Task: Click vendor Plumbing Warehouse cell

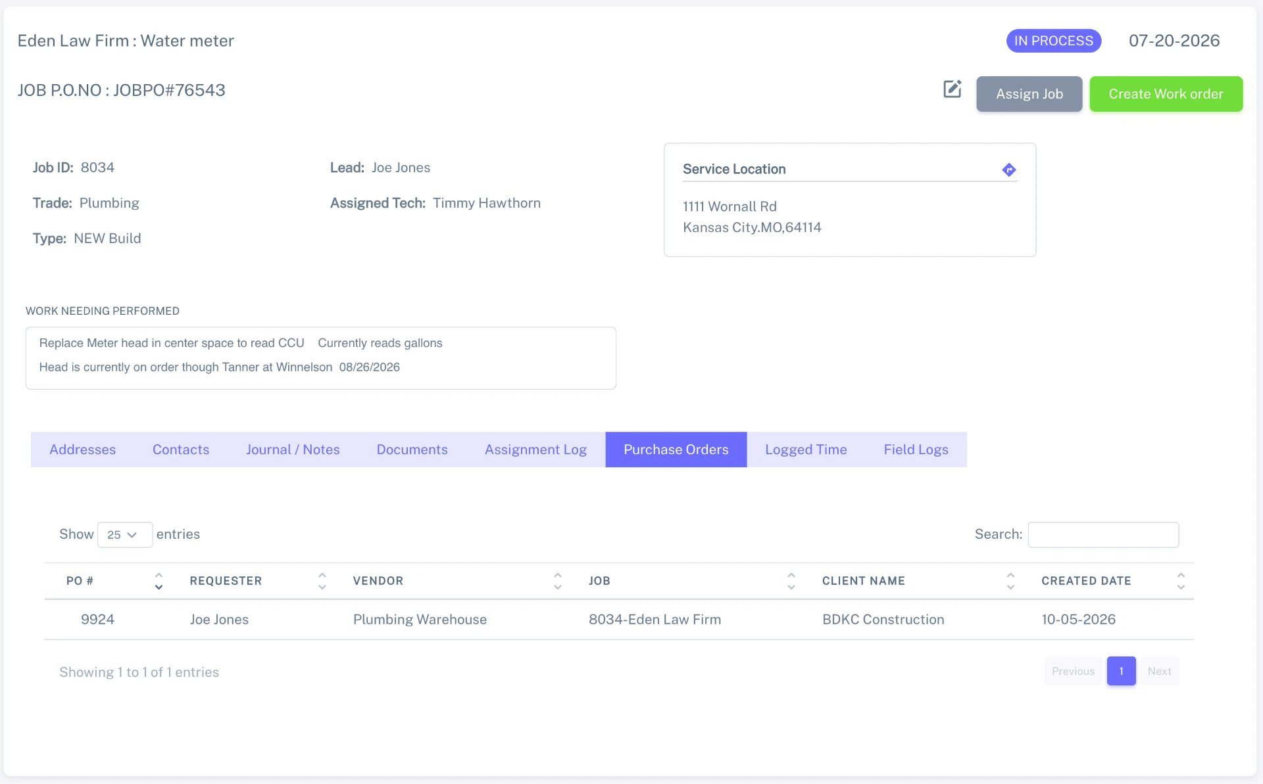Action: 420,619
